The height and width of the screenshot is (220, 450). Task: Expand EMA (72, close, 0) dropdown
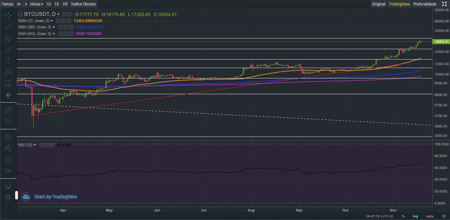[52, 21]
